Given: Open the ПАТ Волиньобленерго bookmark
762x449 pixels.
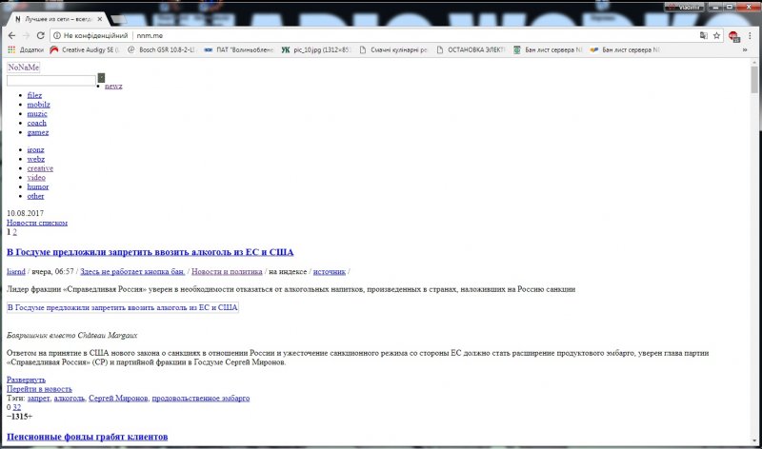Looking at the screenshot, I should click(x=239, y=49).
